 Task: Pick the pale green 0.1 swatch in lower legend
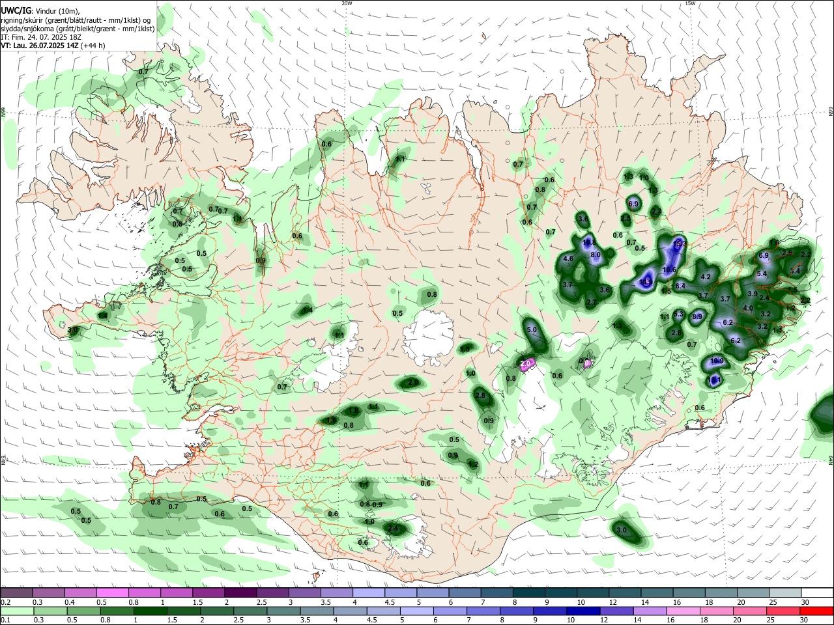tap(17, 611)
